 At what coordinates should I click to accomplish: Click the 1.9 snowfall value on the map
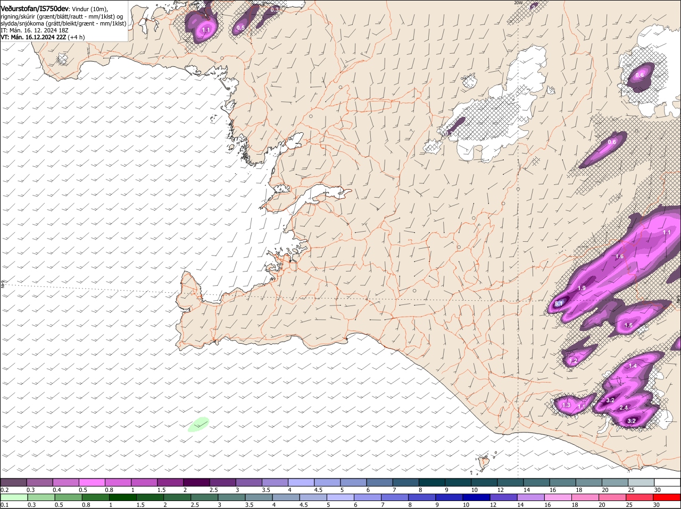pyautogui.click(x=582, y=288)
